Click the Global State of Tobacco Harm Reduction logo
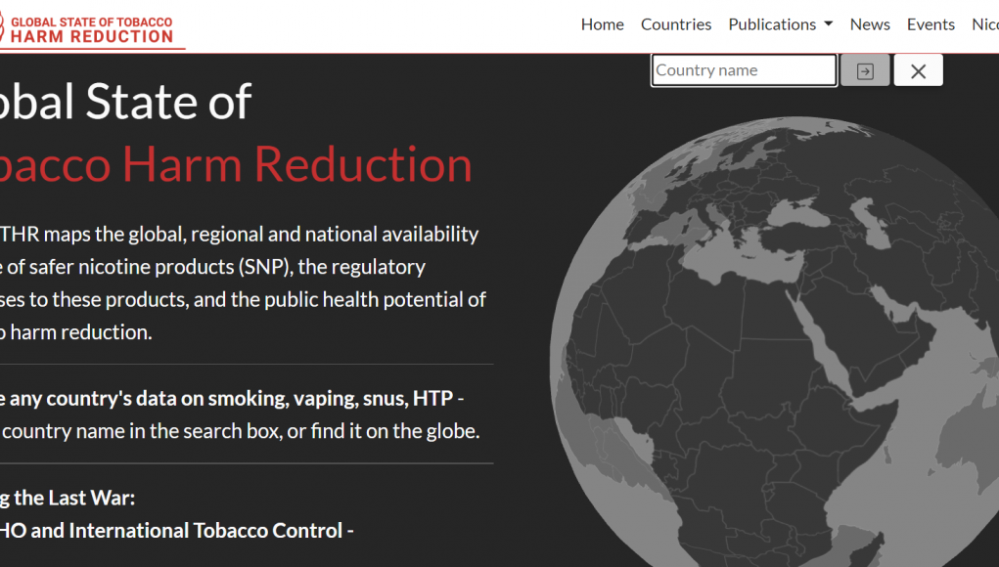This screenshot has width=999, height=567. (88, 28)
